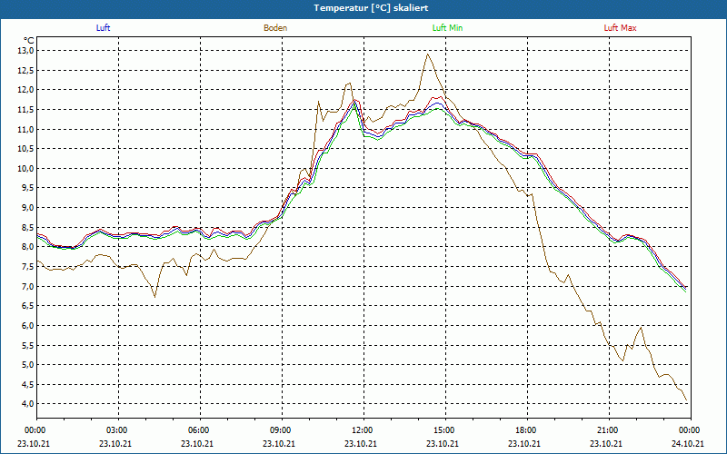Click the '10,0' y-axis value
This screenshot has width=727, height=454.
tap(26, 168)
